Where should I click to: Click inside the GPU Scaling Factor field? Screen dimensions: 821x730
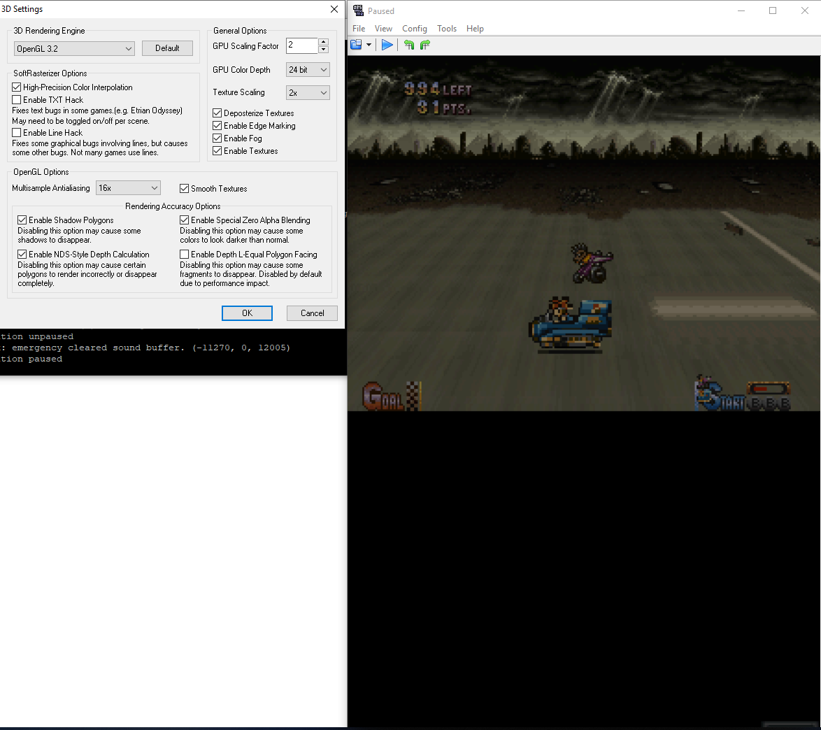tap(301, 45)
